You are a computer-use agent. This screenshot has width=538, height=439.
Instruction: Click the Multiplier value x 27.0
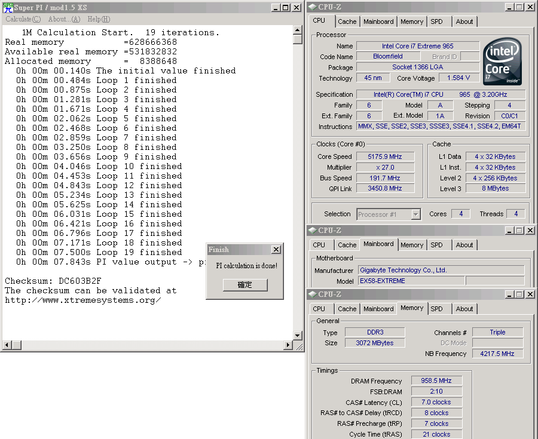click(385, 167)
